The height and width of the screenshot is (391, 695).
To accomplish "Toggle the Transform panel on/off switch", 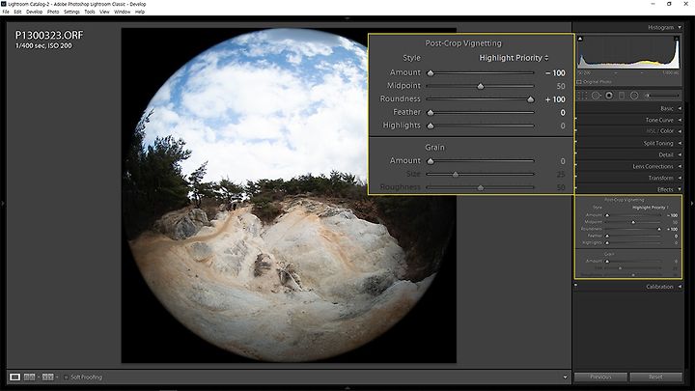I will click(575, 177).
